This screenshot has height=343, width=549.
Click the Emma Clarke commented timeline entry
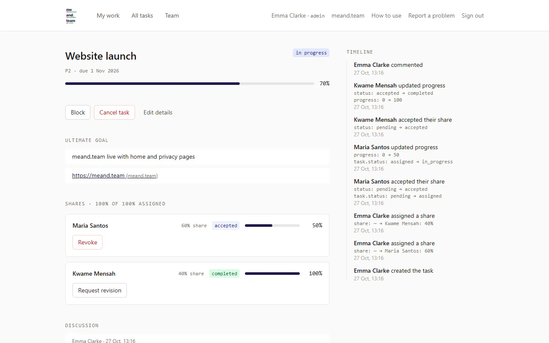point(388,69)
